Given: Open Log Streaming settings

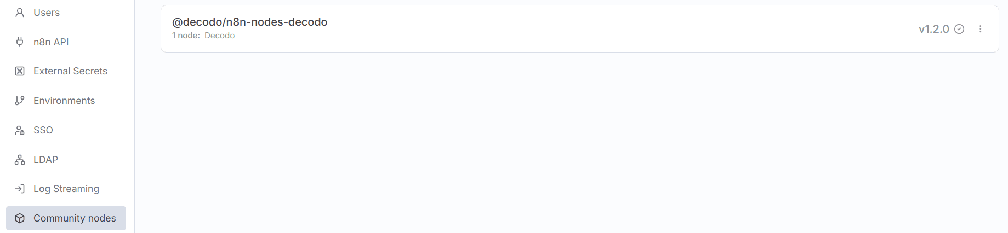Looking at the screenshot, I should 66,189.
